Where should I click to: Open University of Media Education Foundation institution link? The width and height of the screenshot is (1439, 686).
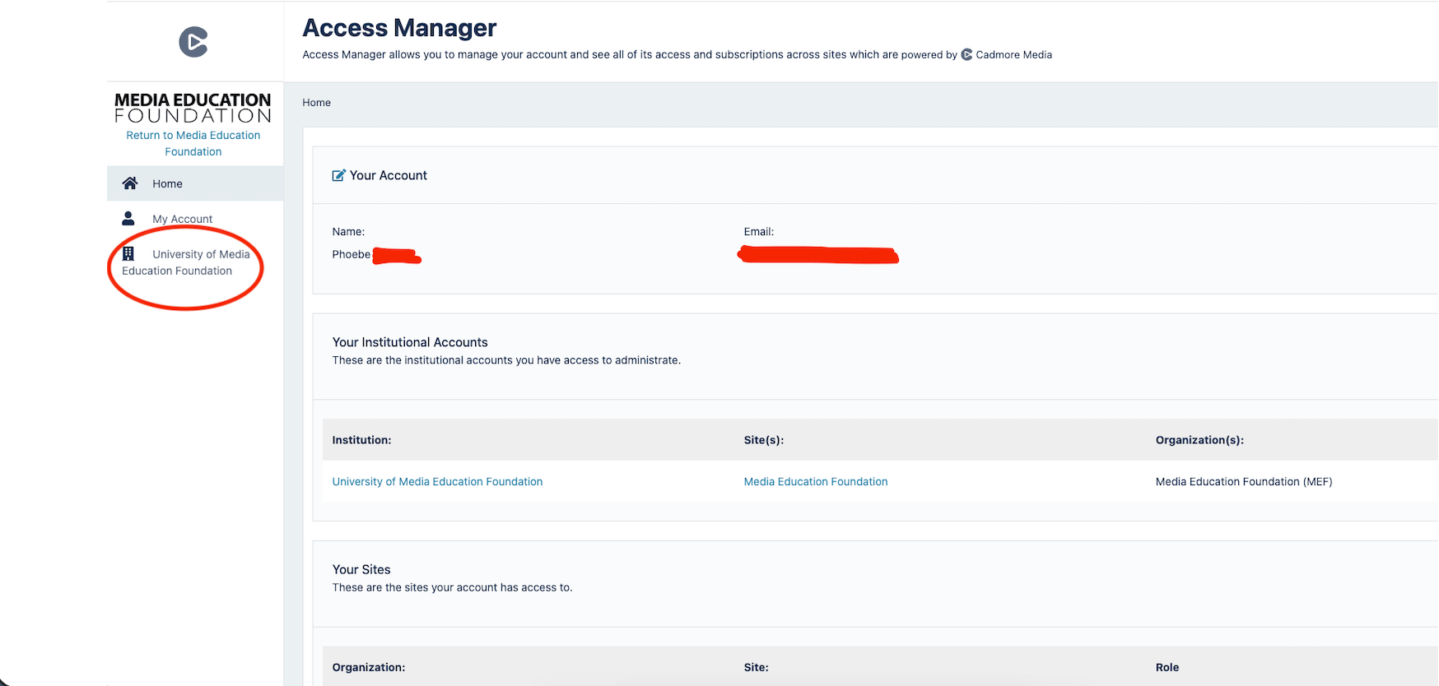click(437, 481)
